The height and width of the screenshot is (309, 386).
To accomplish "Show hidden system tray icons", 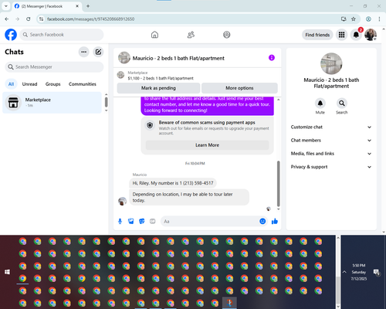I will click(344, 272).
